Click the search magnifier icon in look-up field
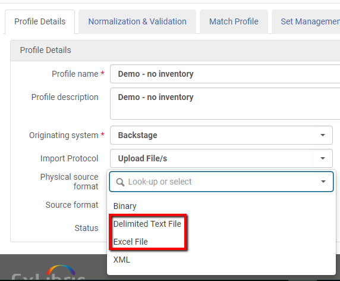Screen dimensions: 340x281 click(x=120, y=182)
